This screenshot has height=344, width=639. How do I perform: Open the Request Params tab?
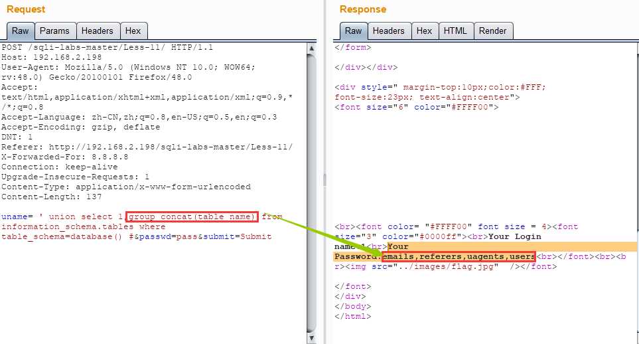[54, 31]
